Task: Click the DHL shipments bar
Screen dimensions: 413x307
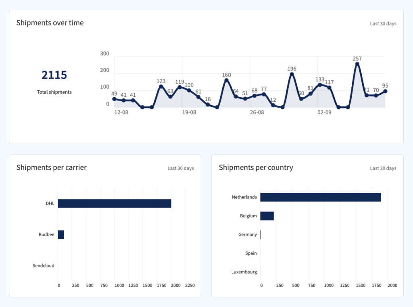Action: pyautogui.click(x=115, y=203)
